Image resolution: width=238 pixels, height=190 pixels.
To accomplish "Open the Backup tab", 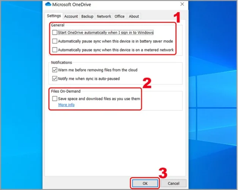I will 87,16.
